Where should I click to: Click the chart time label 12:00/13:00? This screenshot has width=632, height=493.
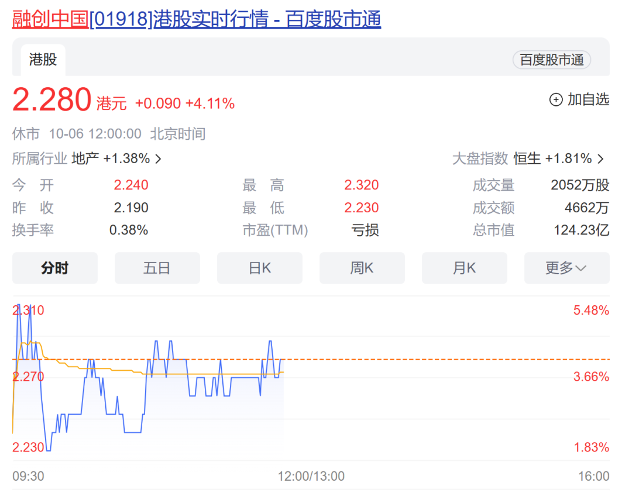[x=311, y=476]
